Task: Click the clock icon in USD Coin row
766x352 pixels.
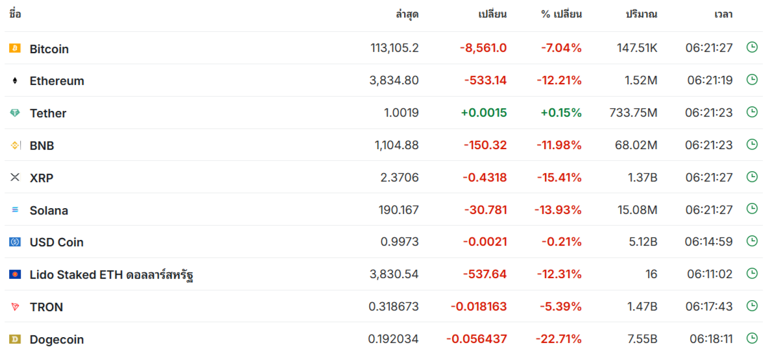Action: [x=752, y=241]
